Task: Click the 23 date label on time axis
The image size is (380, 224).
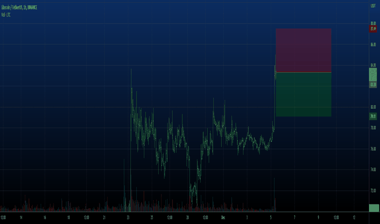Action: point(128,218)
